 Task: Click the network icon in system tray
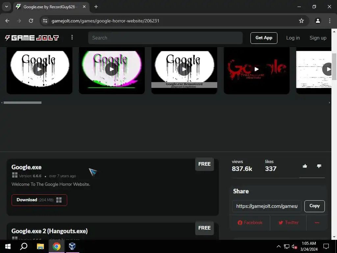[287, 246]
